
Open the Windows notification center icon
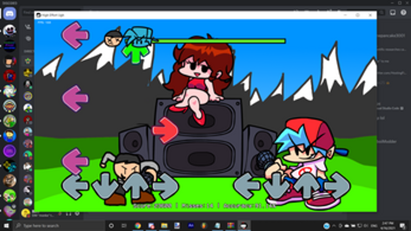403,226
